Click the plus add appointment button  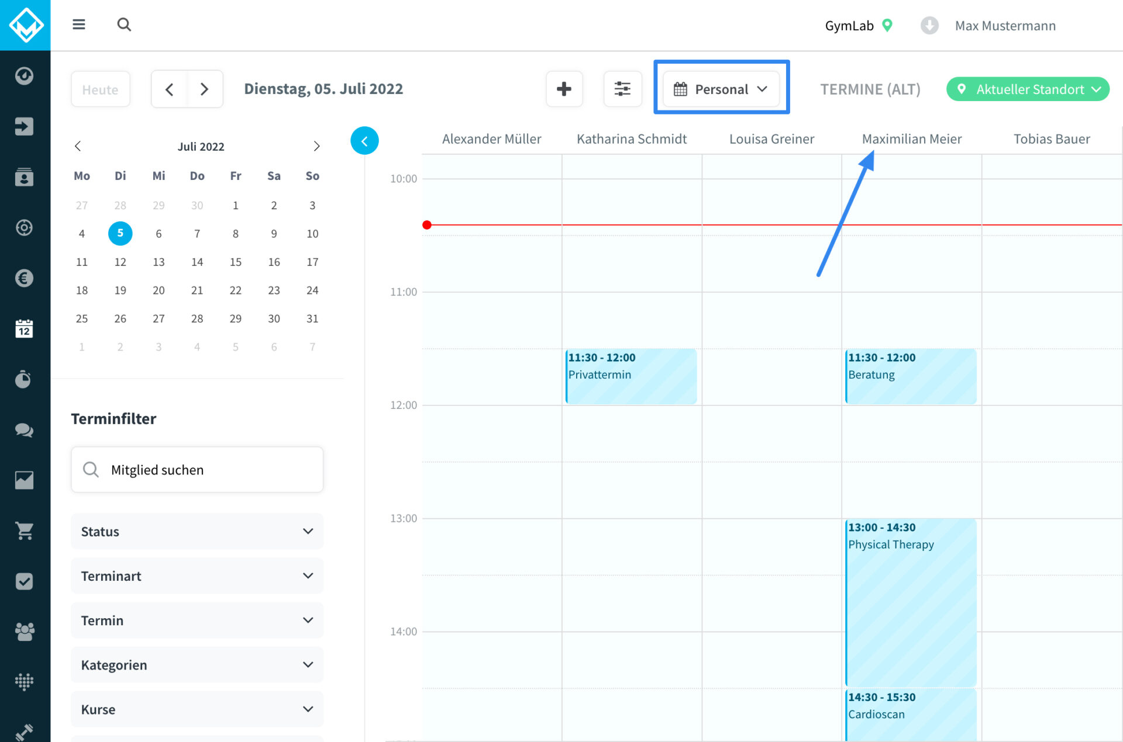564,89
